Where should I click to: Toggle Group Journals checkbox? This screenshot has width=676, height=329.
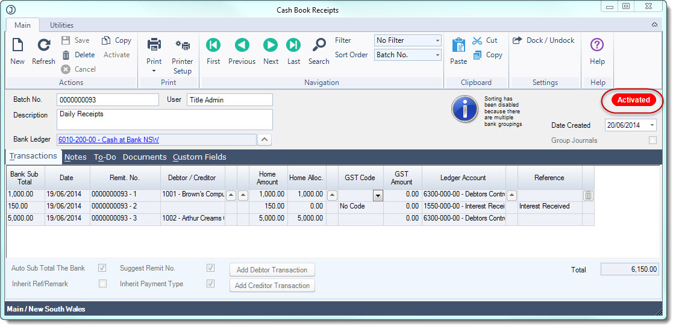653,140
